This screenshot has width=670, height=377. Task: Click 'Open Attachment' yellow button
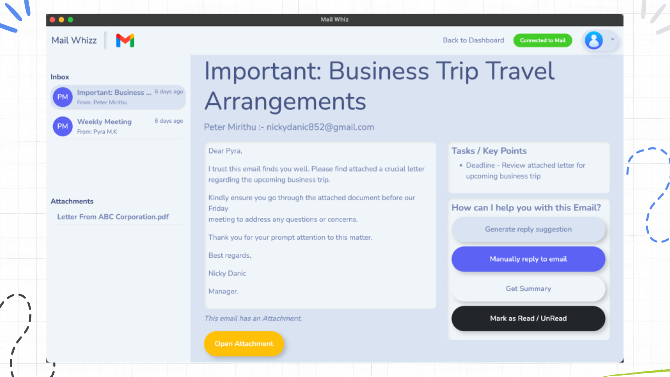click(x=244, y=344)
